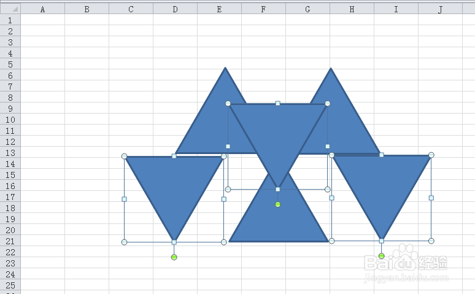Select column B header

(x=87, y=9)
